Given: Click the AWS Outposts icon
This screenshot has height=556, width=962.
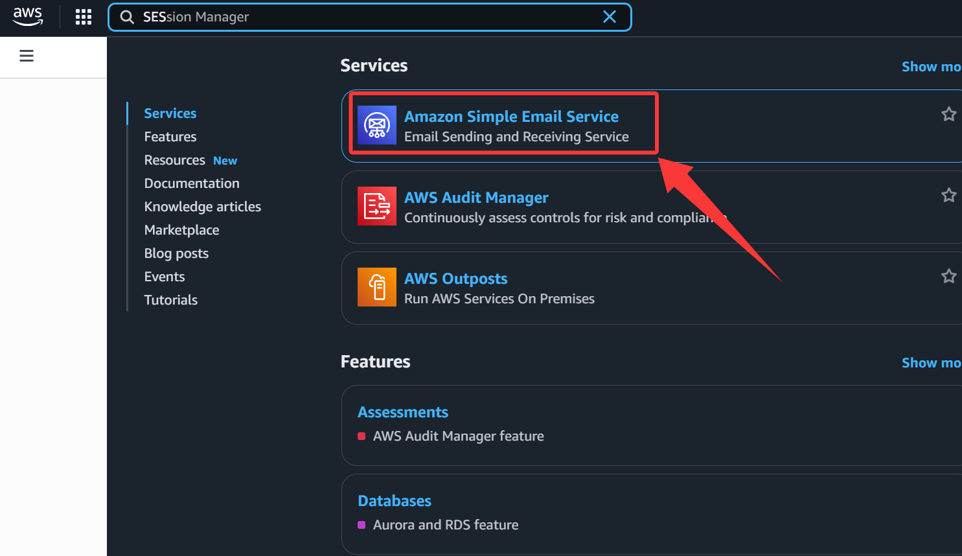Looking at the screenshot, I should click(377, 287).
